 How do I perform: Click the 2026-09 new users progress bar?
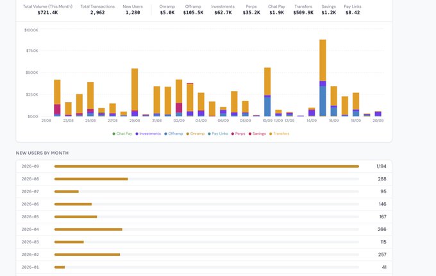[206, 166]
